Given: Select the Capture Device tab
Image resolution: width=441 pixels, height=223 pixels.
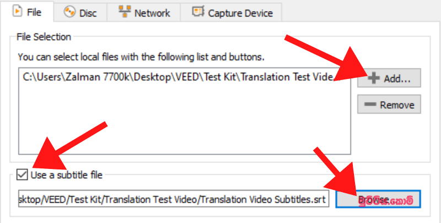Looking at the screenshot, I should (x=231, y=12).
